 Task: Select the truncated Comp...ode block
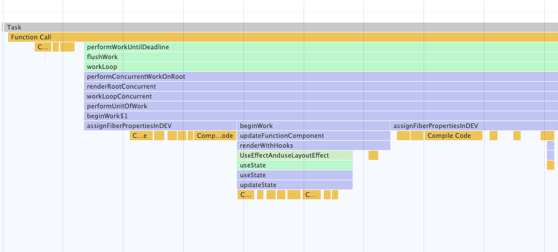[214, 136]
